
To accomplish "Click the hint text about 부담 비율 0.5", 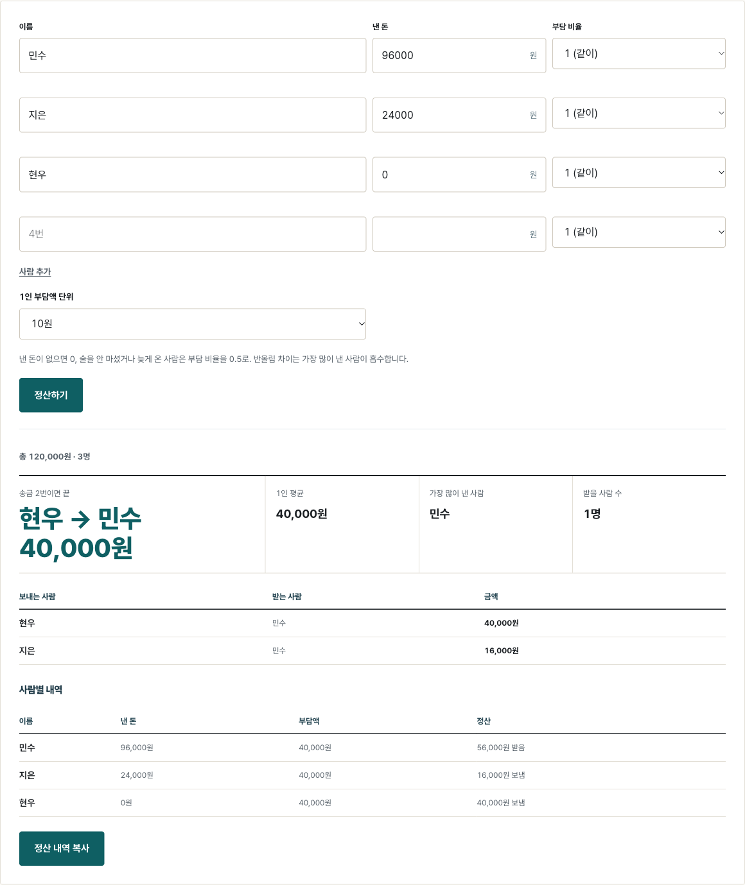I will pos(214,359).
